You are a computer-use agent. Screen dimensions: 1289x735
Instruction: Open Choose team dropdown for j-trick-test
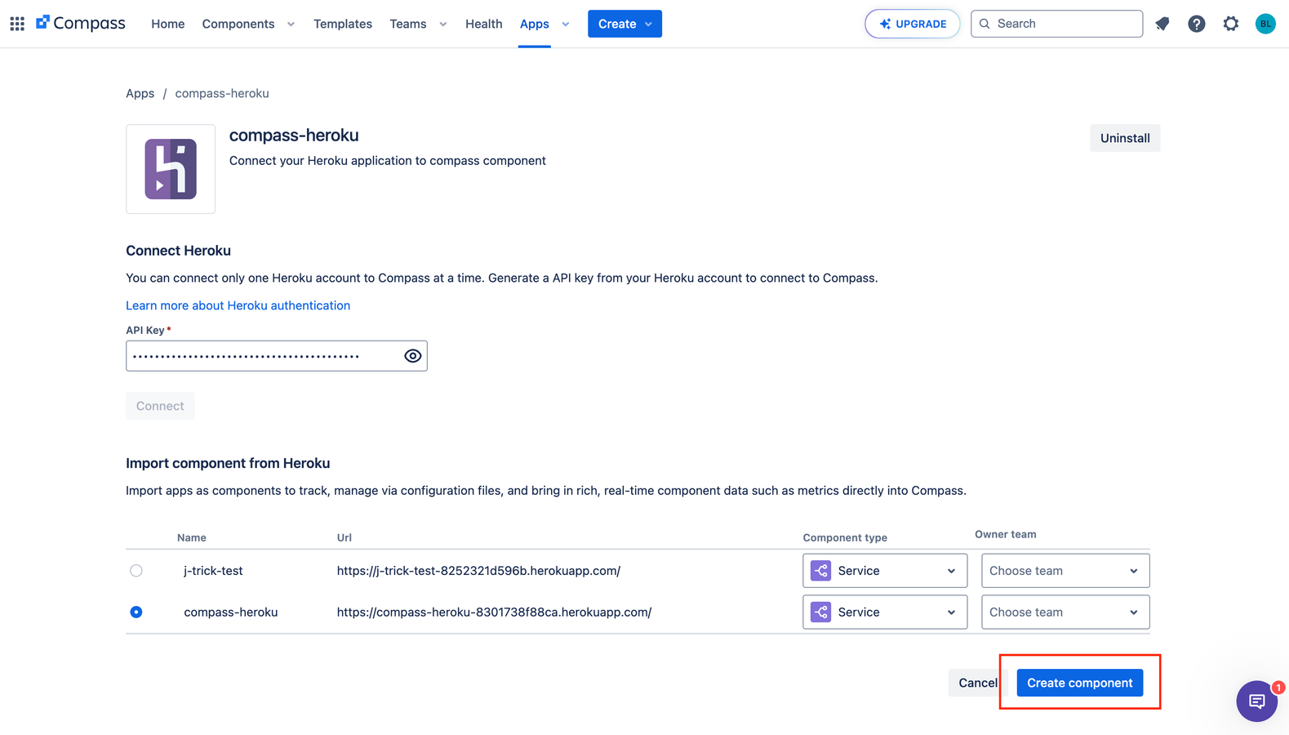point(1065,571)
